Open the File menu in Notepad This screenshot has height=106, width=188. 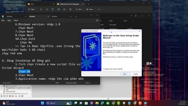tap(3, 20)
